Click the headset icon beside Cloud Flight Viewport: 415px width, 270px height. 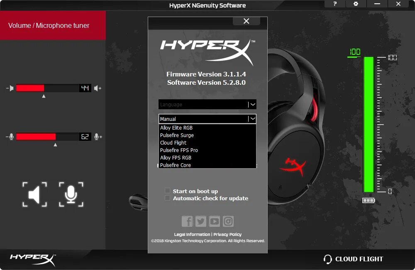pos(328,259)
